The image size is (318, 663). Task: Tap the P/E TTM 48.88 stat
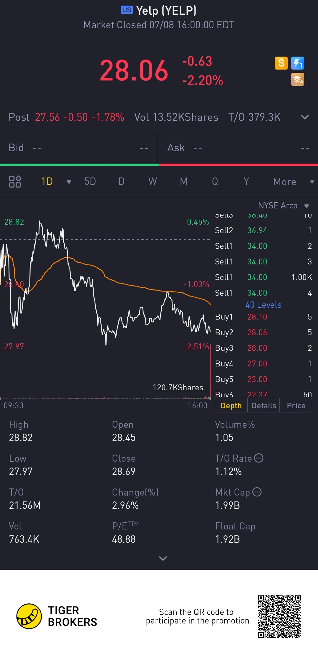tap(125, 533)
